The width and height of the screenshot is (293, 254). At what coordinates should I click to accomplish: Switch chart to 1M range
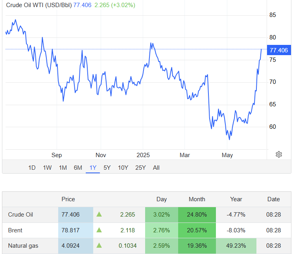[x=63, y=168]
